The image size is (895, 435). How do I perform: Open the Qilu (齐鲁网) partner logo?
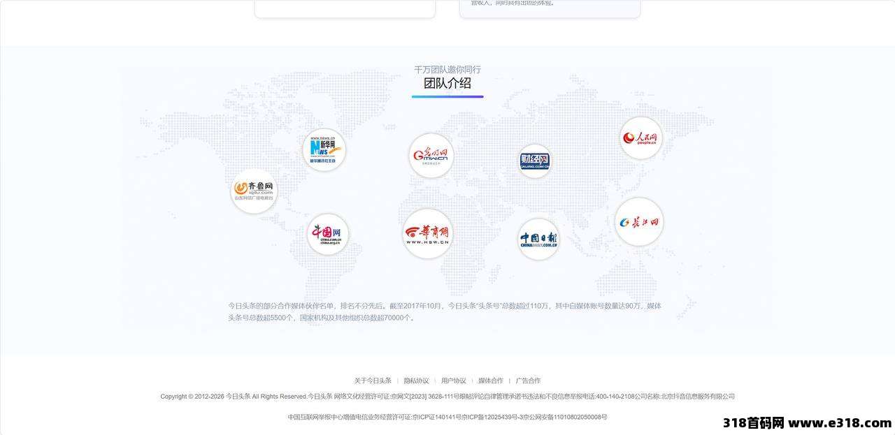pyautogui.click(x=254, y=191)
